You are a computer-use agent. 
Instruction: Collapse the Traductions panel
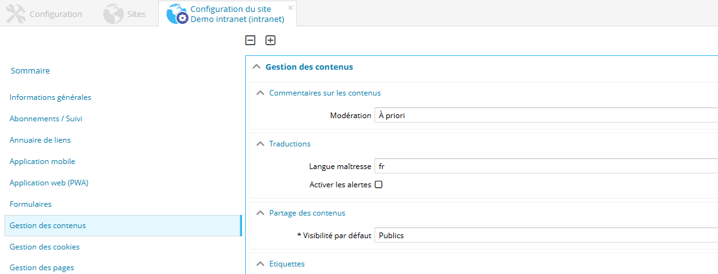(x=260, y=144)
